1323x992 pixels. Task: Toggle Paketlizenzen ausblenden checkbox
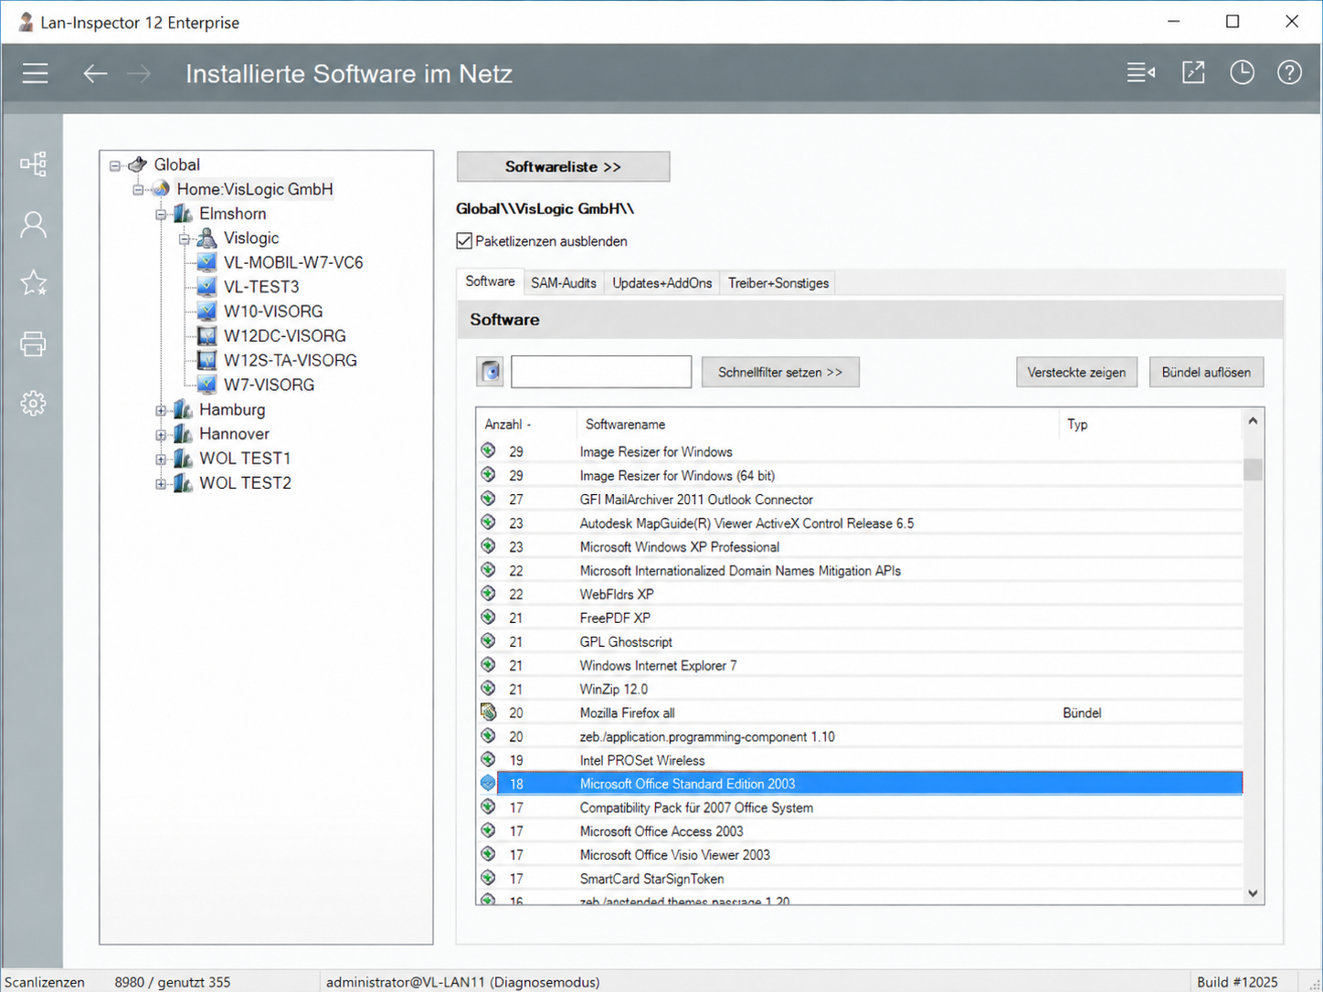pos(464,241)
